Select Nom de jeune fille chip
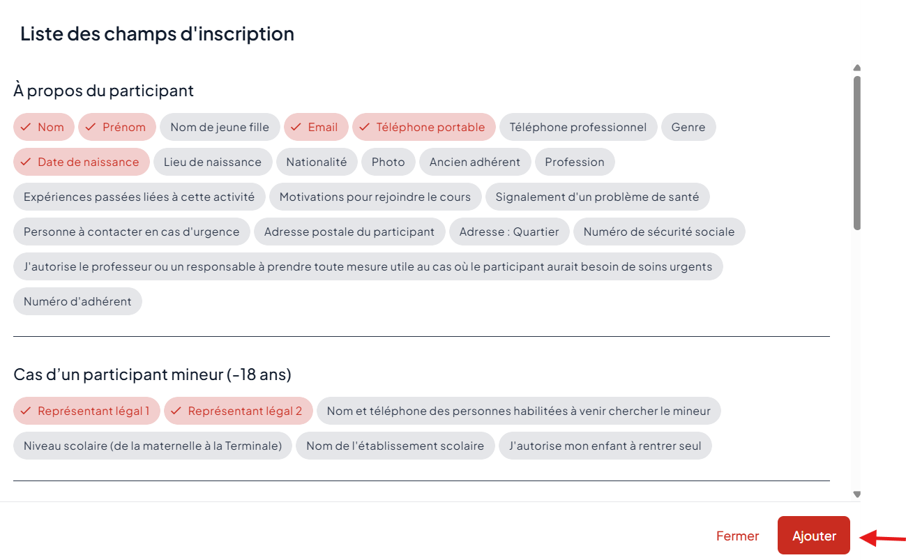This screenshot has height=560, width=906. click(x=219, y=127)
